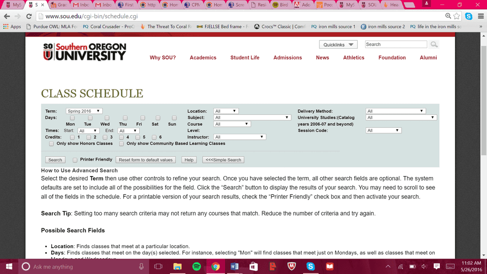Open the Why SOU? menu

(163, 58)
